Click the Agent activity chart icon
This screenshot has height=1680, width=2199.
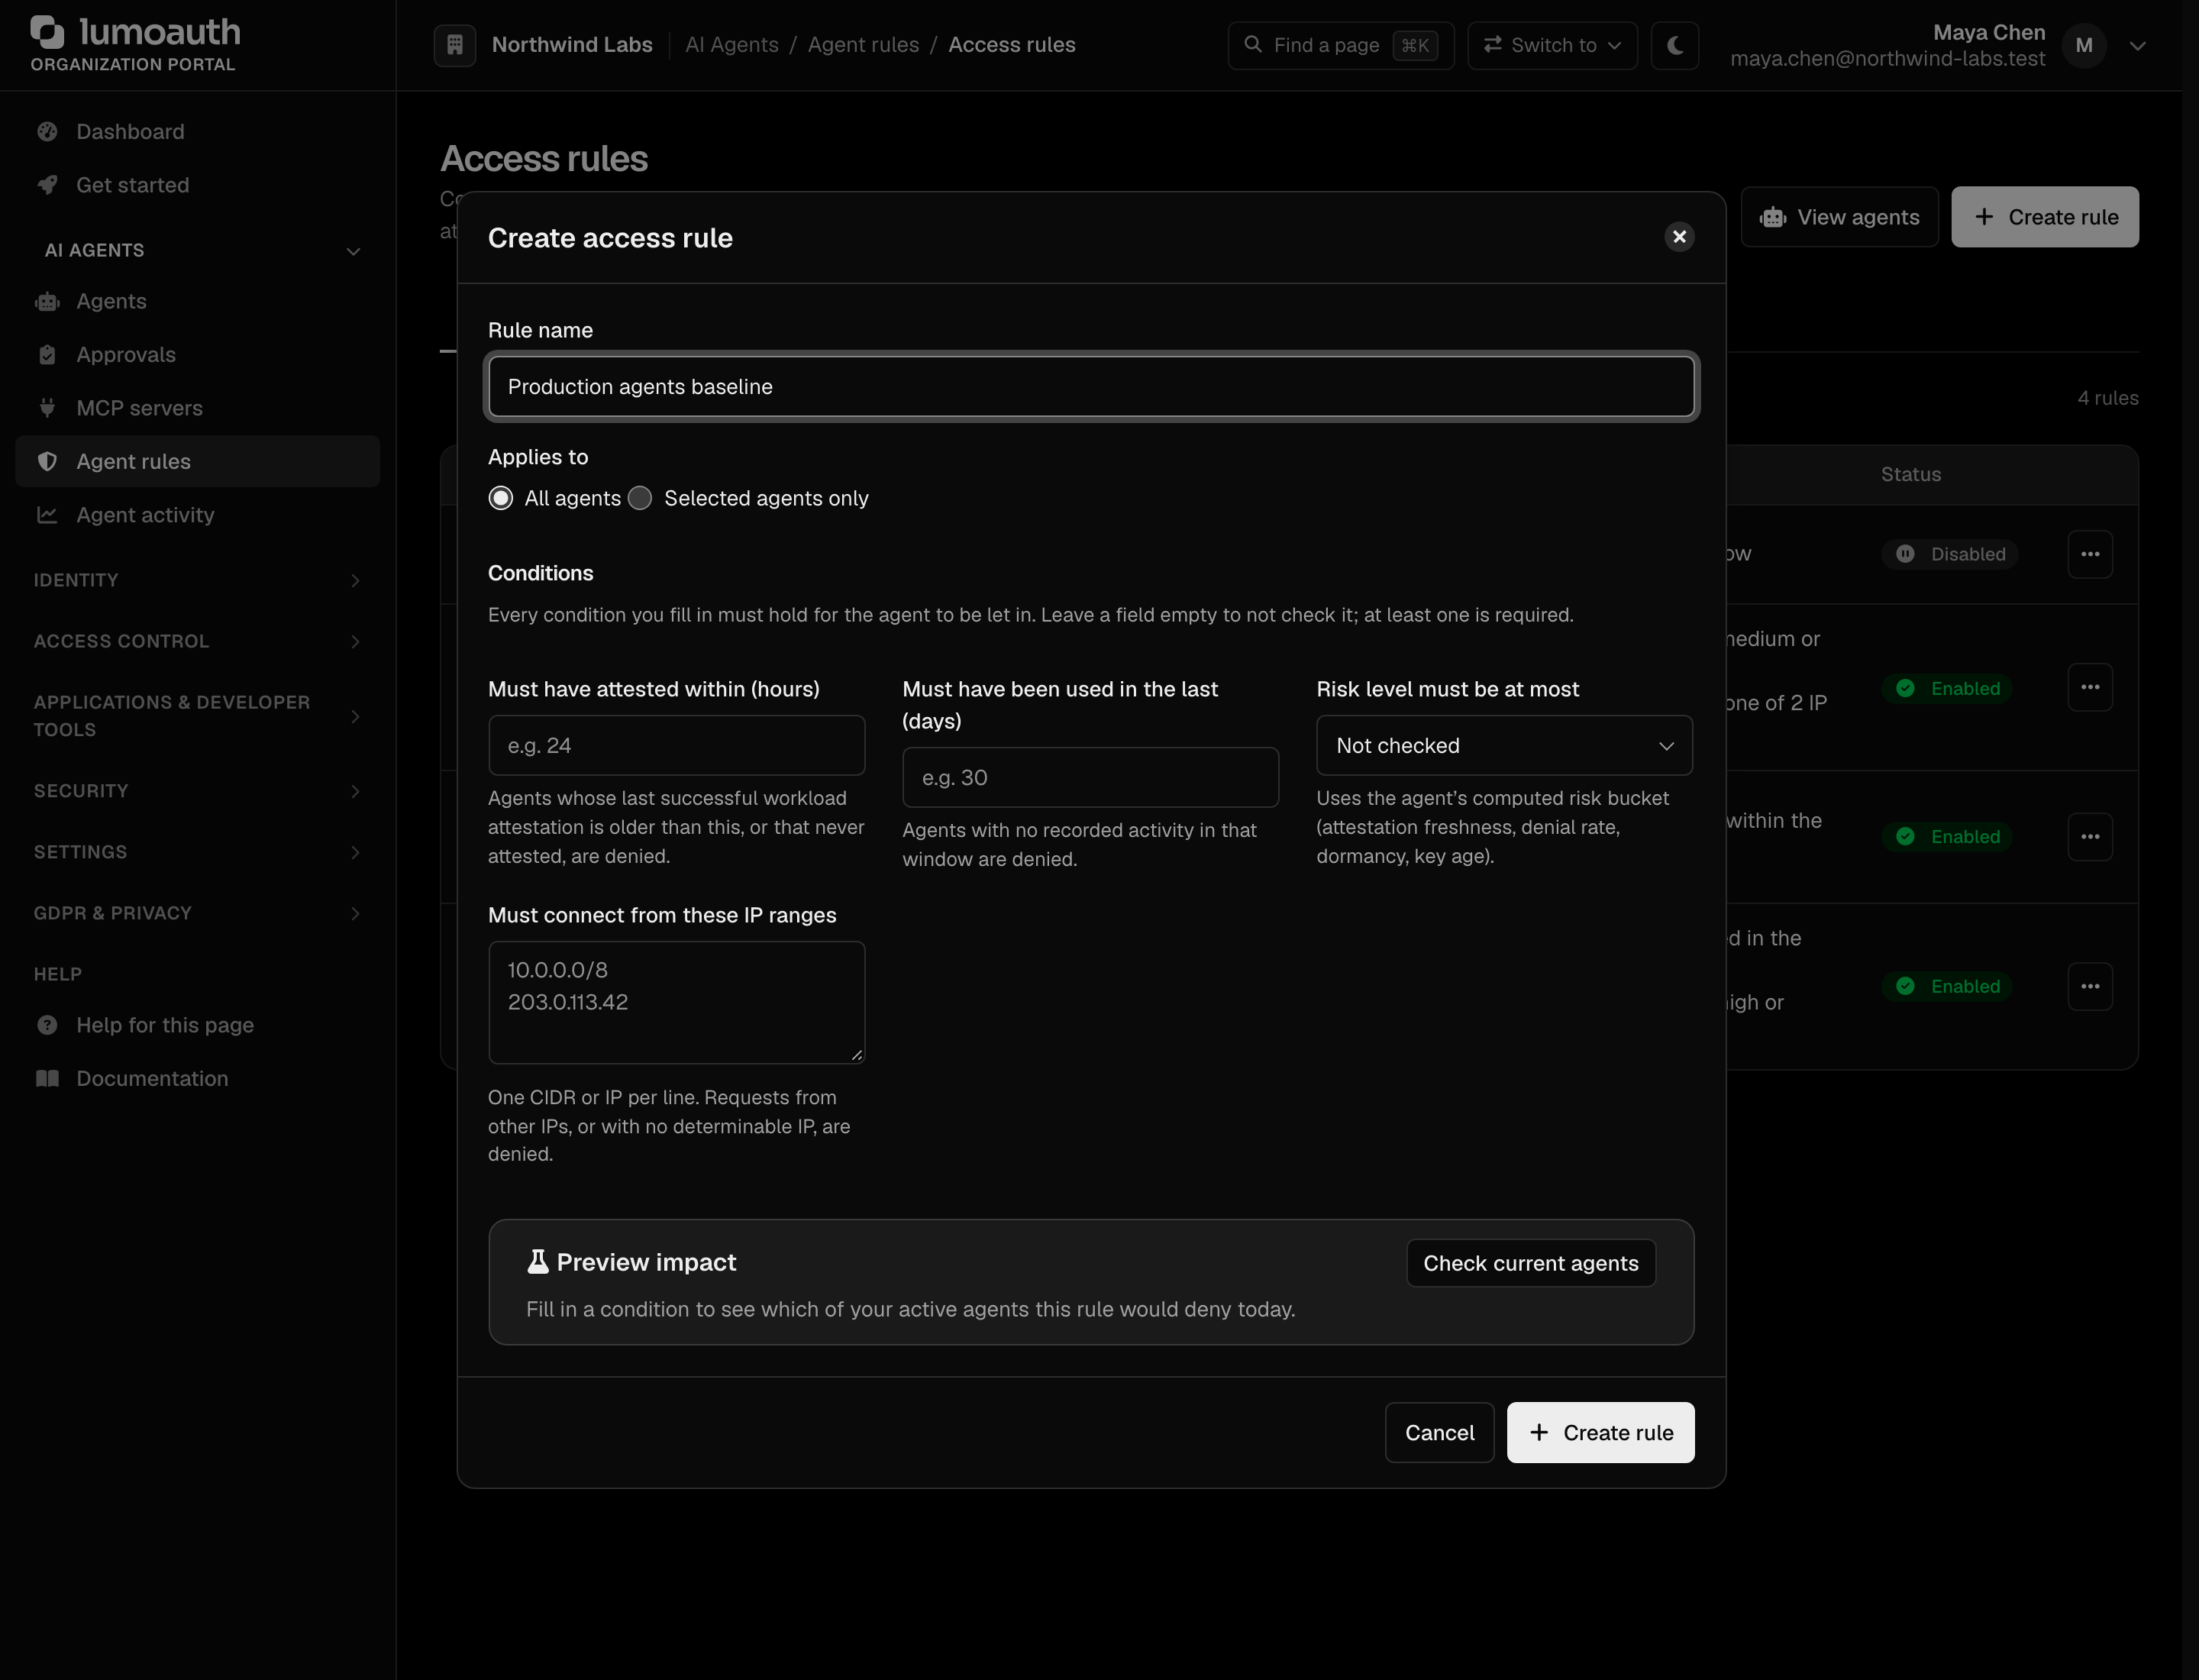[x=47, y=515]
